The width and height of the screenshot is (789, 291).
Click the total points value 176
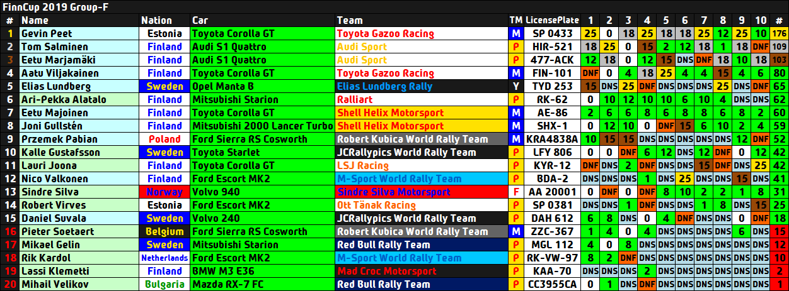click(x=779, y=33)
